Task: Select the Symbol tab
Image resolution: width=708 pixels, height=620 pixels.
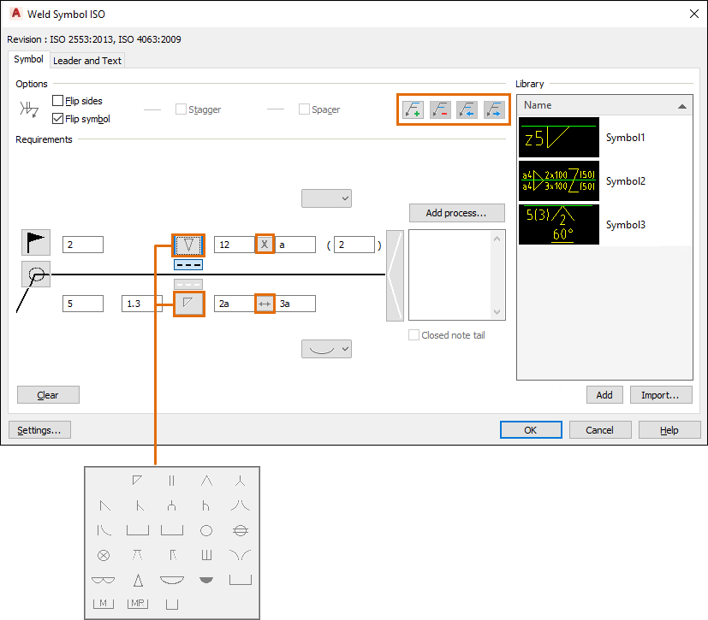Action: (x=28, y=60)
